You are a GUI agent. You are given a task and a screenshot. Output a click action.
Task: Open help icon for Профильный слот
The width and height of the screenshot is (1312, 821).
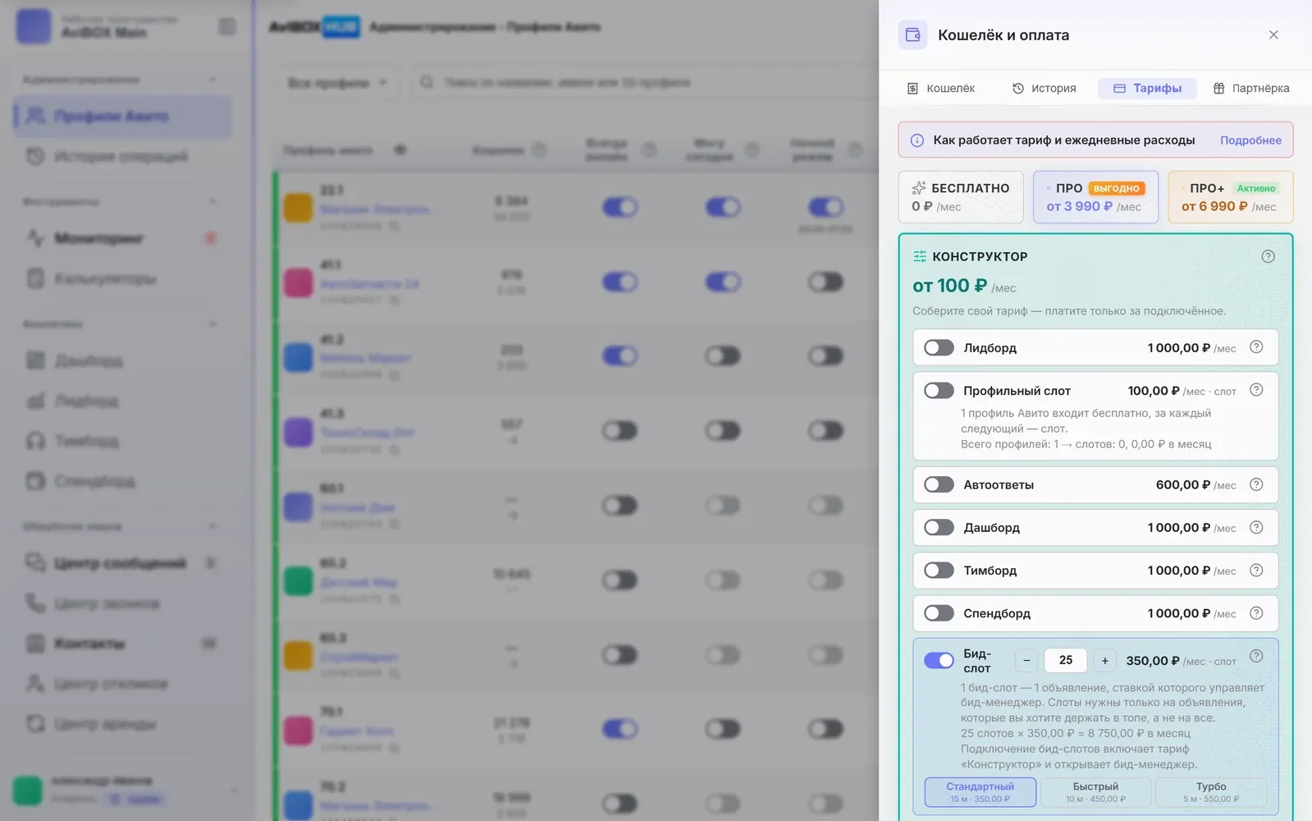pyautogui.click(x=1256, y=390)
